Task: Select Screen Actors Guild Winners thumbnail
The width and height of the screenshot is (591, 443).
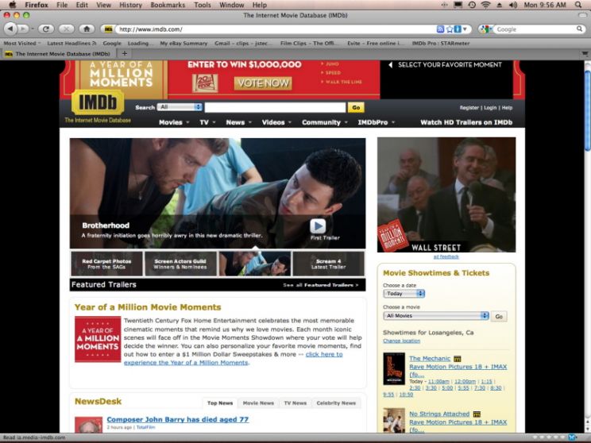Action: point(180,264)
